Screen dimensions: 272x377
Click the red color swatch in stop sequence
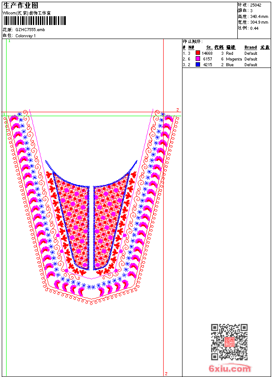coord(198,53)
